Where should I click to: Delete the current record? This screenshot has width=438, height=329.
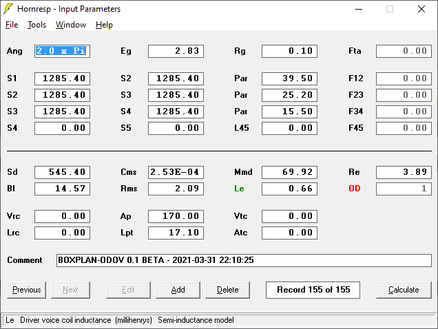228,290
